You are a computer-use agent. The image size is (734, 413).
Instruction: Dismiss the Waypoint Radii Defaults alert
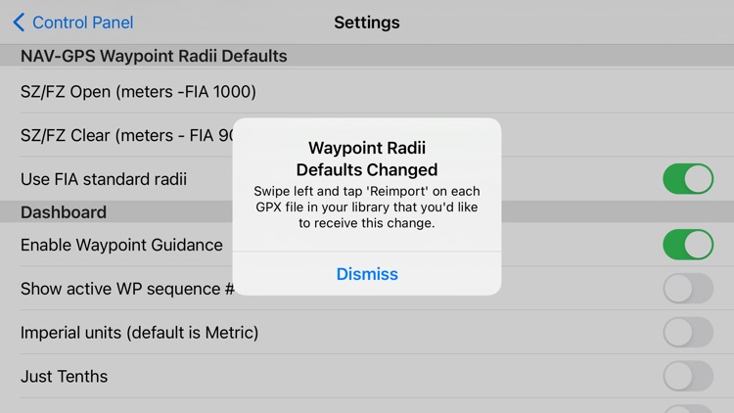[x=367, y=274]
